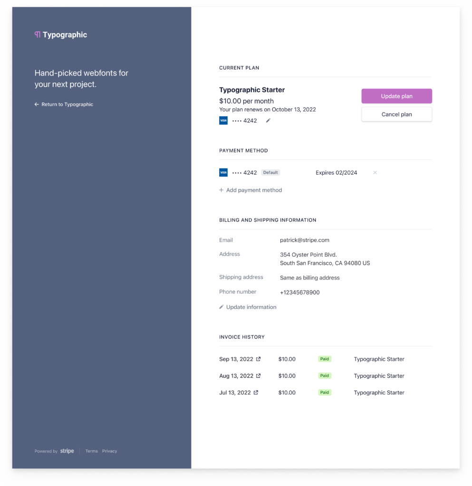This screenshot has width=472, height=486.
Task: Click the Invoice History section heading
Action: pos(242,337)
